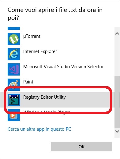
Task: Click the Windows Media Player icon
Action: 14,115
